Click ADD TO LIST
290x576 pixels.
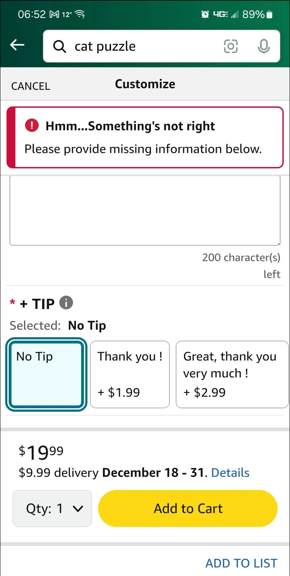coord(241,563)
